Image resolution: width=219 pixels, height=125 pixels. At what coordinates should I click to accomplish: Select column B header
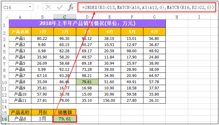pos(42,17)
